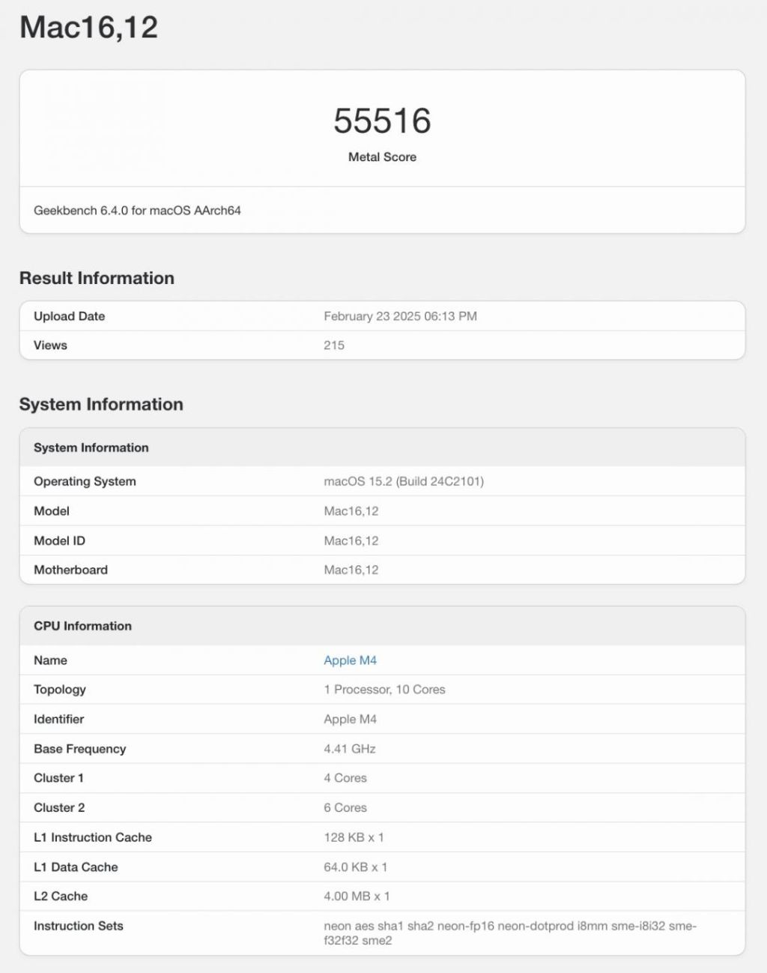
Task: Click the Cluster 1 label
Action: tap(58, 778)
